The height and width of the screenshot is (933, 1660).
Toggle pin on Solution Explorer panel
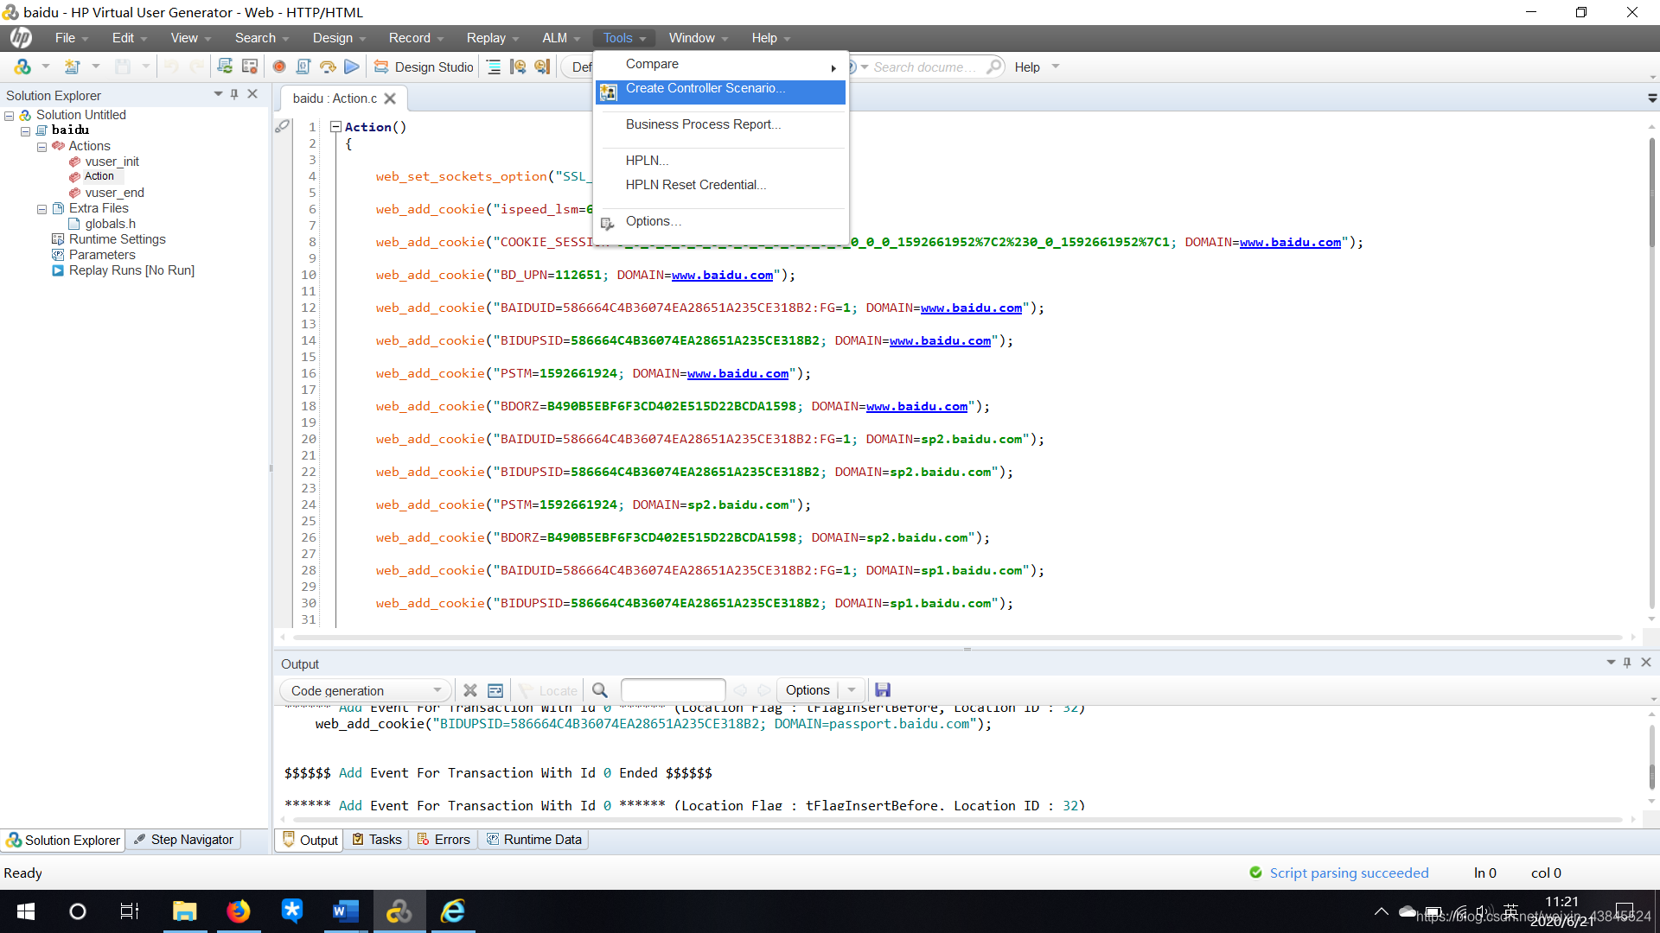234,94
